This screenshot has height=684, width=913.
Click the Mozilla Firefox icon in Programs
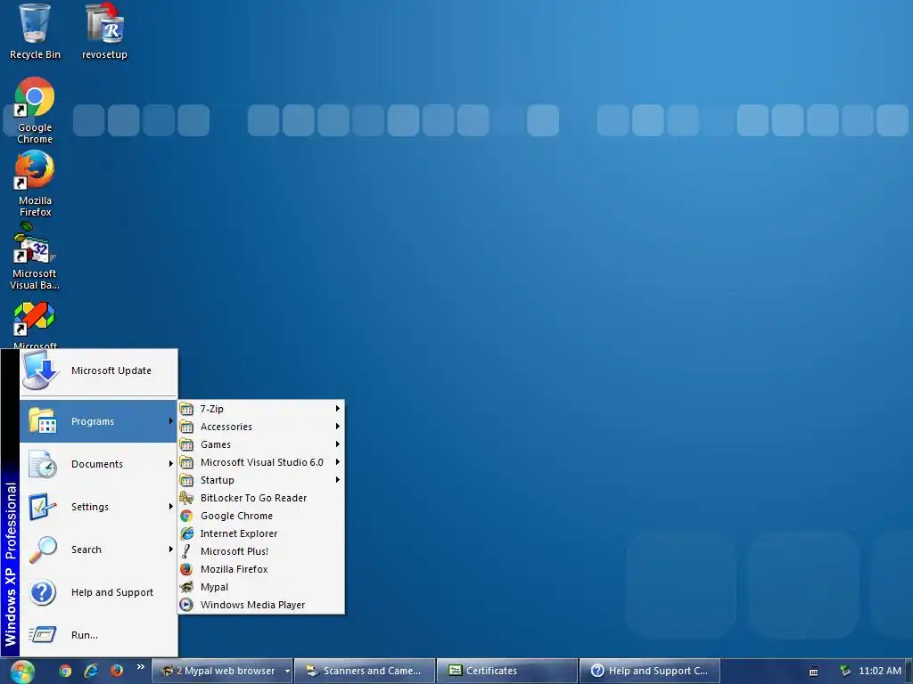tap(186, 569)
